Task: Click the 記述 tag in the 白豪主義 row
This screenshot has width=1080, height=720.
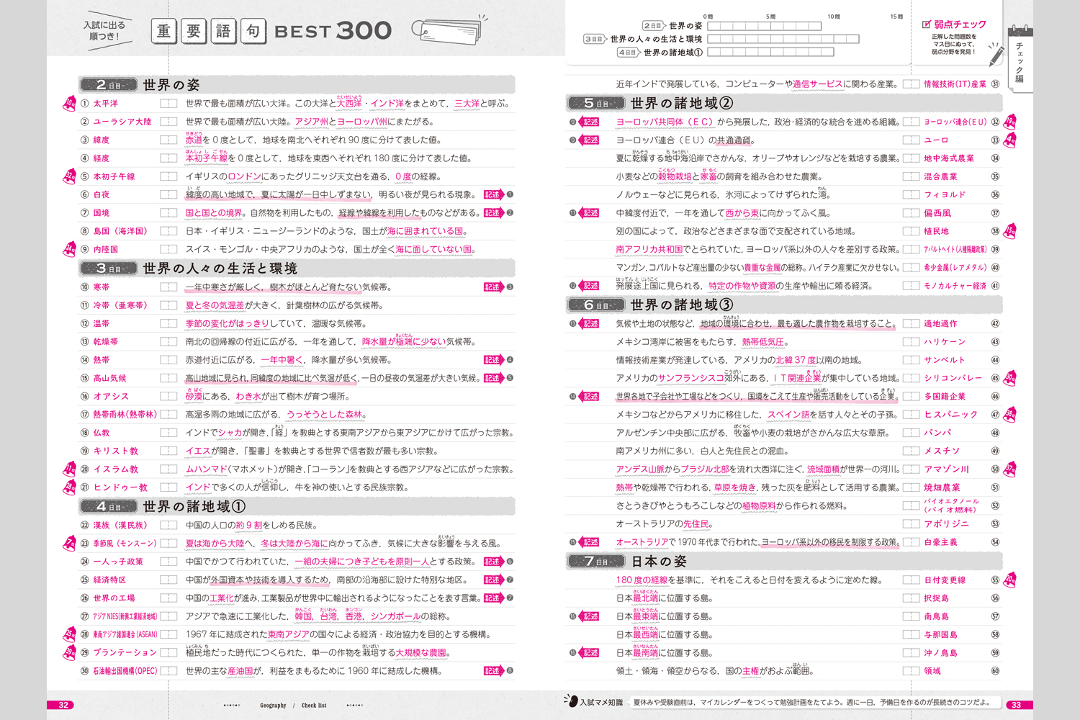Action: coord(590,542)
